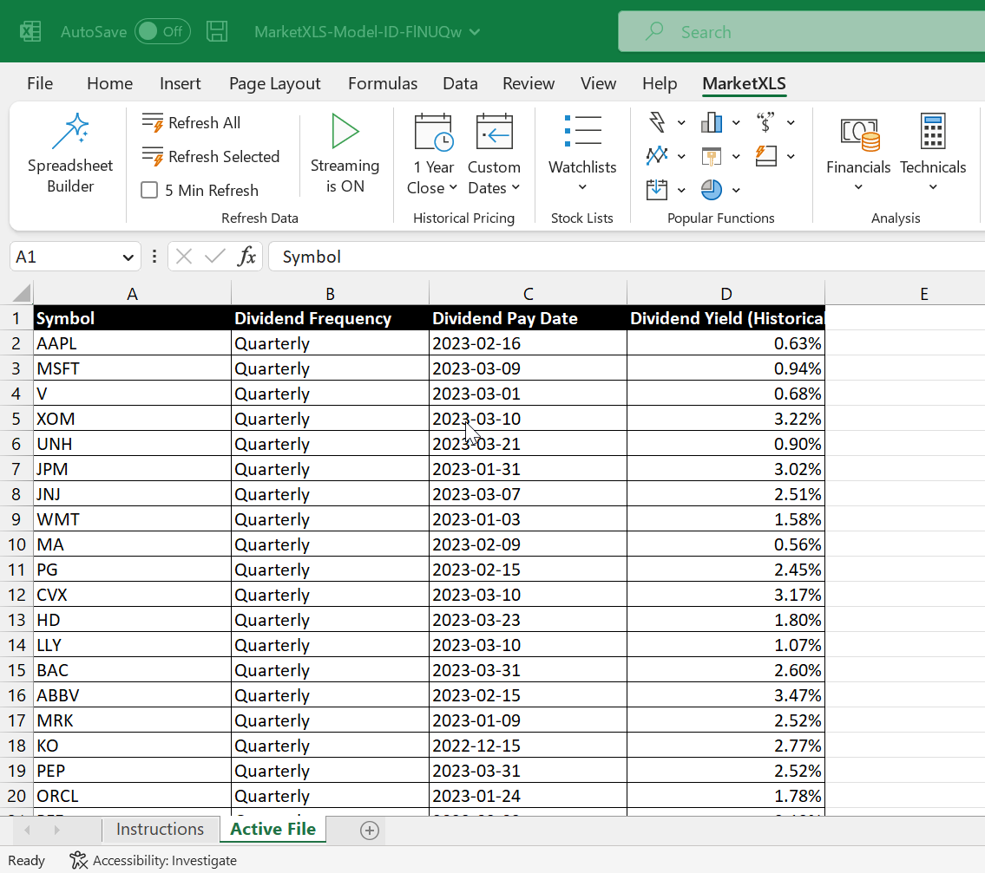Select the Dividend Frequency header cell

(330, 318)
